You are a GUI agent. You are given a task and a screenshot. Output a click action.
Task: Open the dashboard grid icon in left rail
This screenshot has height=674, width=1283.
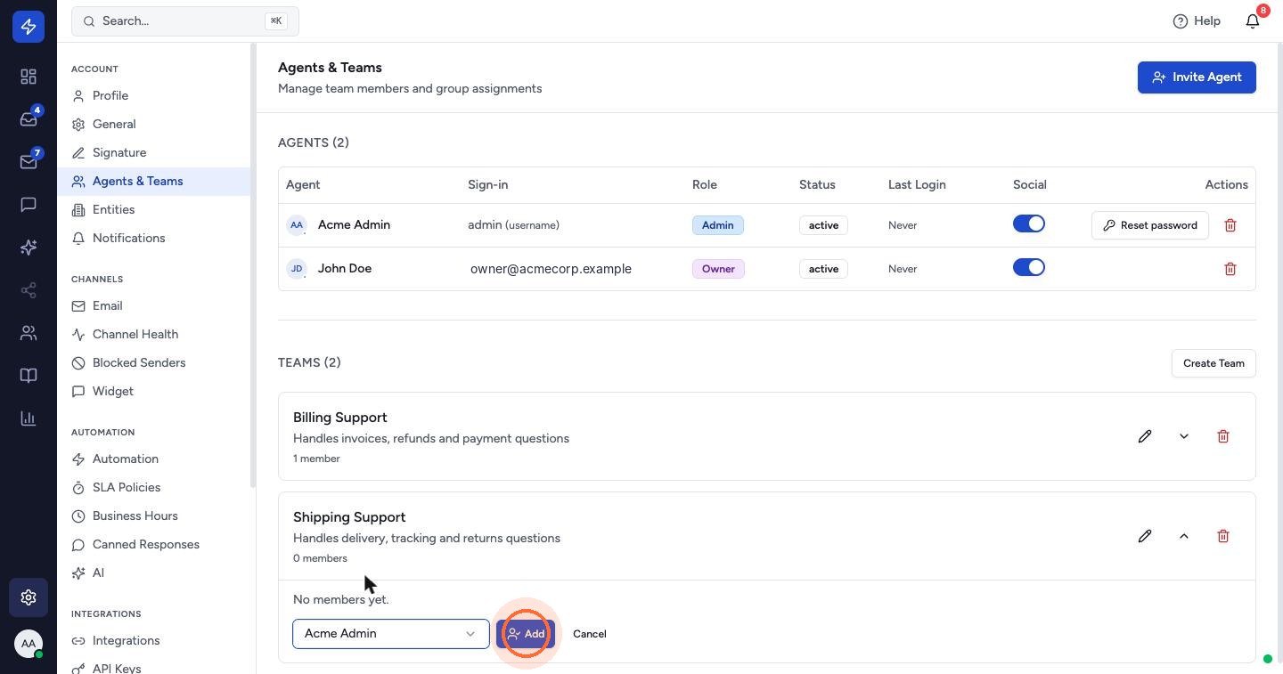pyautogui.click(x=29, y=77)
